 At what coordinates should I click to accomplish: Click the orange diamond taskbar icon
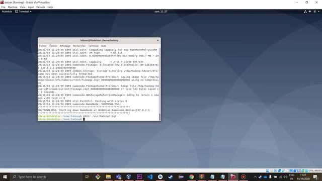98,176
